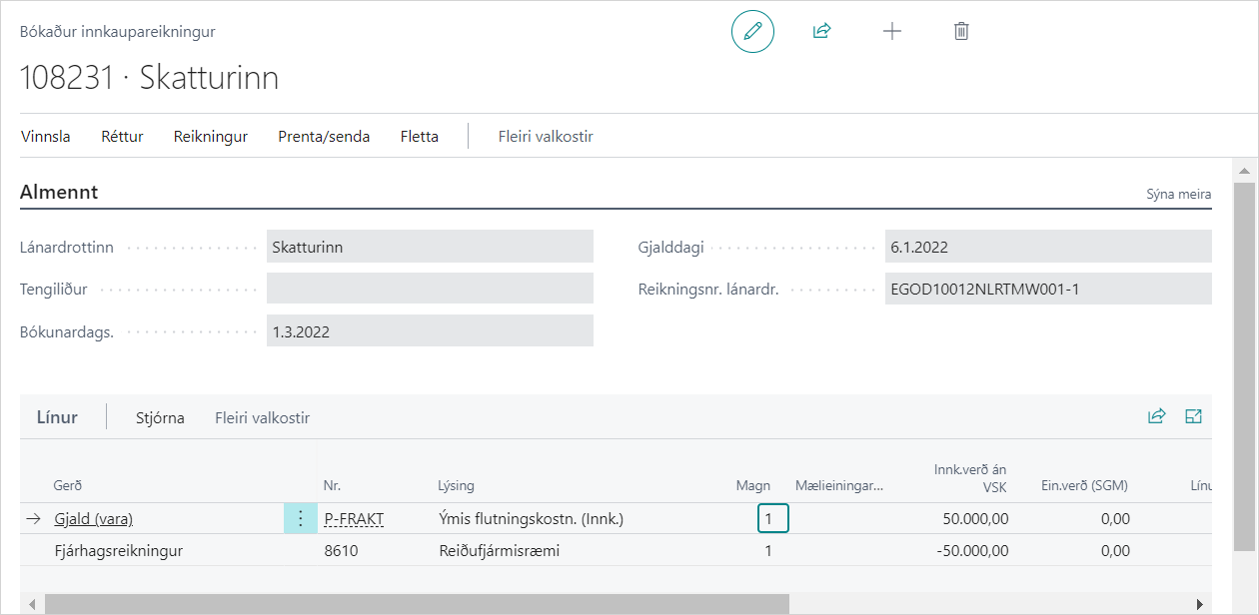
Task: Expand the Prenta/senda menu
Action: [x=324, y=137]
